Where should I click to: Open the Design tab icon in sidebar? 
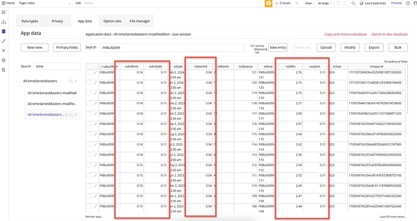(4, 12)
